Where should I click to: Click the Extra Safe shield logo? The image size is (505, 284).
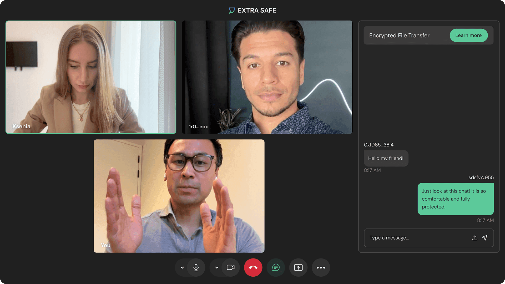(x=232, y=11)
